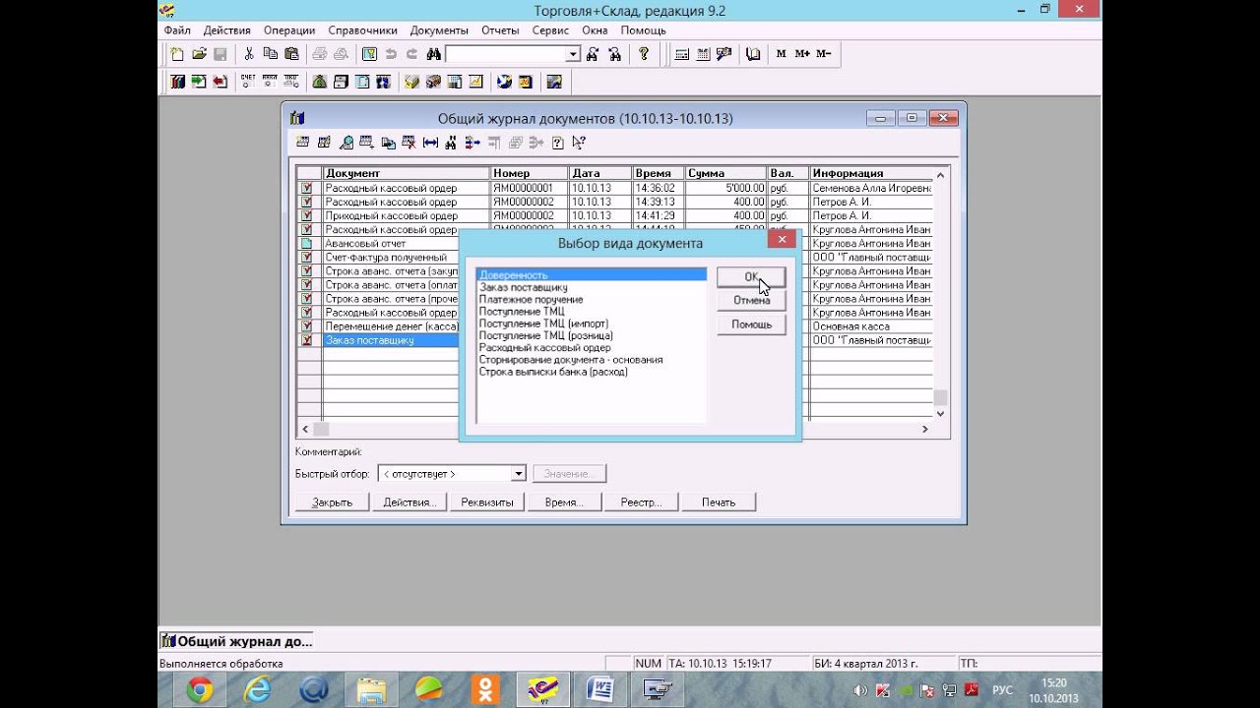Click the M- memory subtract button

pos(823,54)
